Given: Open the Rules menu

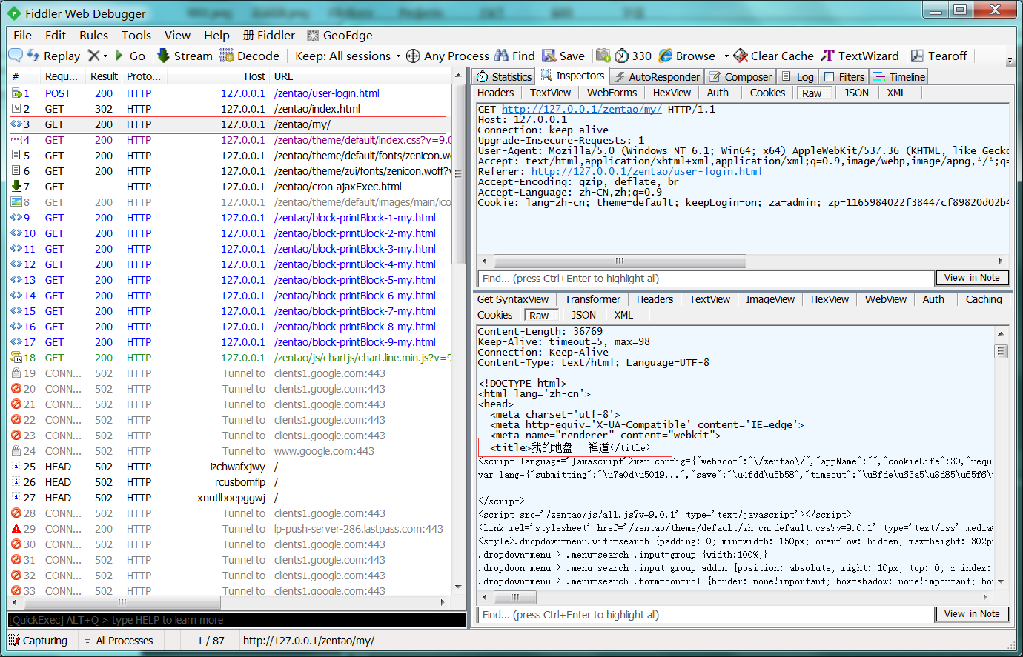Looking at the screenshot, I should click(x=93, y=35).
